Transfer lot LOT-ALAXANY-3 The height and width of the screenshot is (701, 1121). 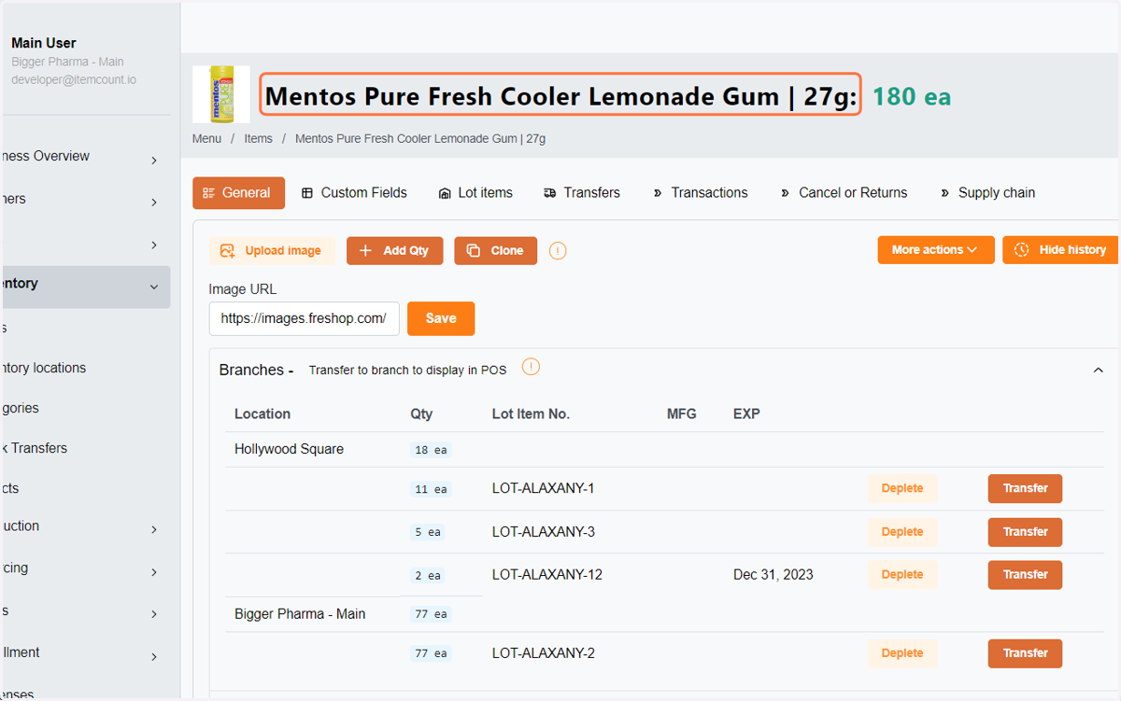[x=1025, y=532]
